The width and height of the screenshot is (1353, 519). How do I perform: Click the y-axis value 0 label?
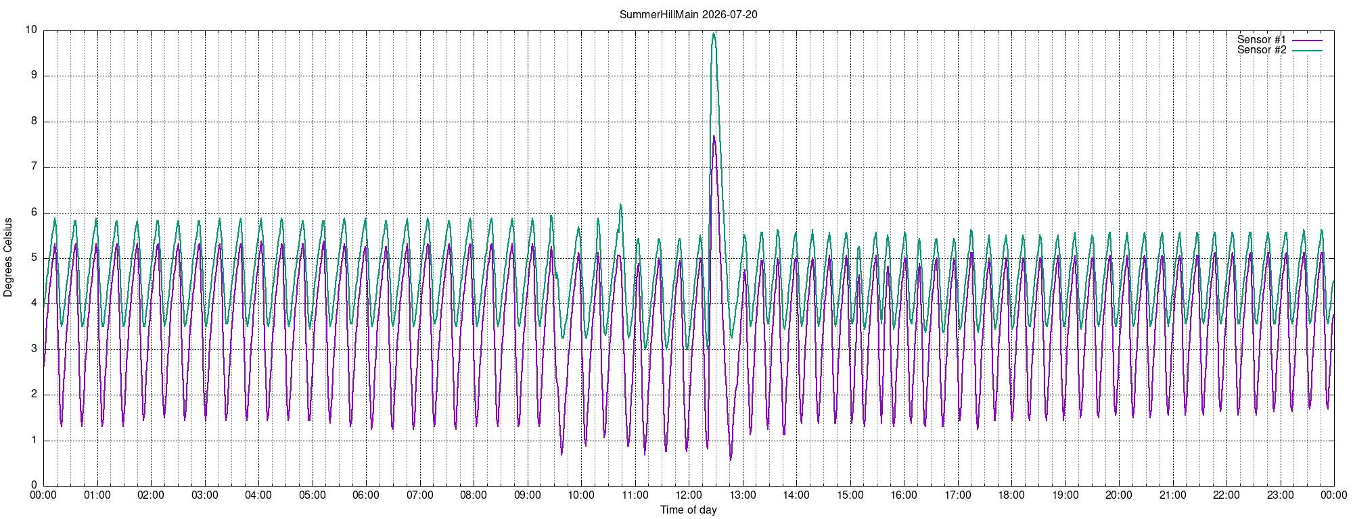pos(35,485)
